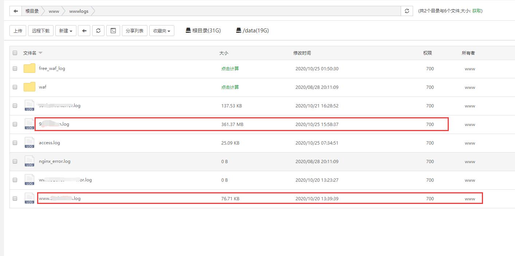
Task: Select the nginx_error.log checkbox
Action: pyautogui.click(x=15, y=161)
